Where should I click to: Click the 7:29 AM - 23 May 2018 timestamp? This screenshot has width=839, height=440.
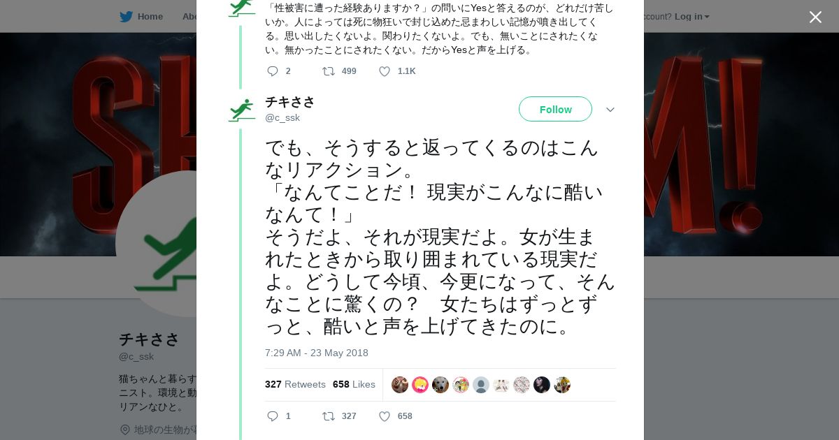[x=316, y=353]
